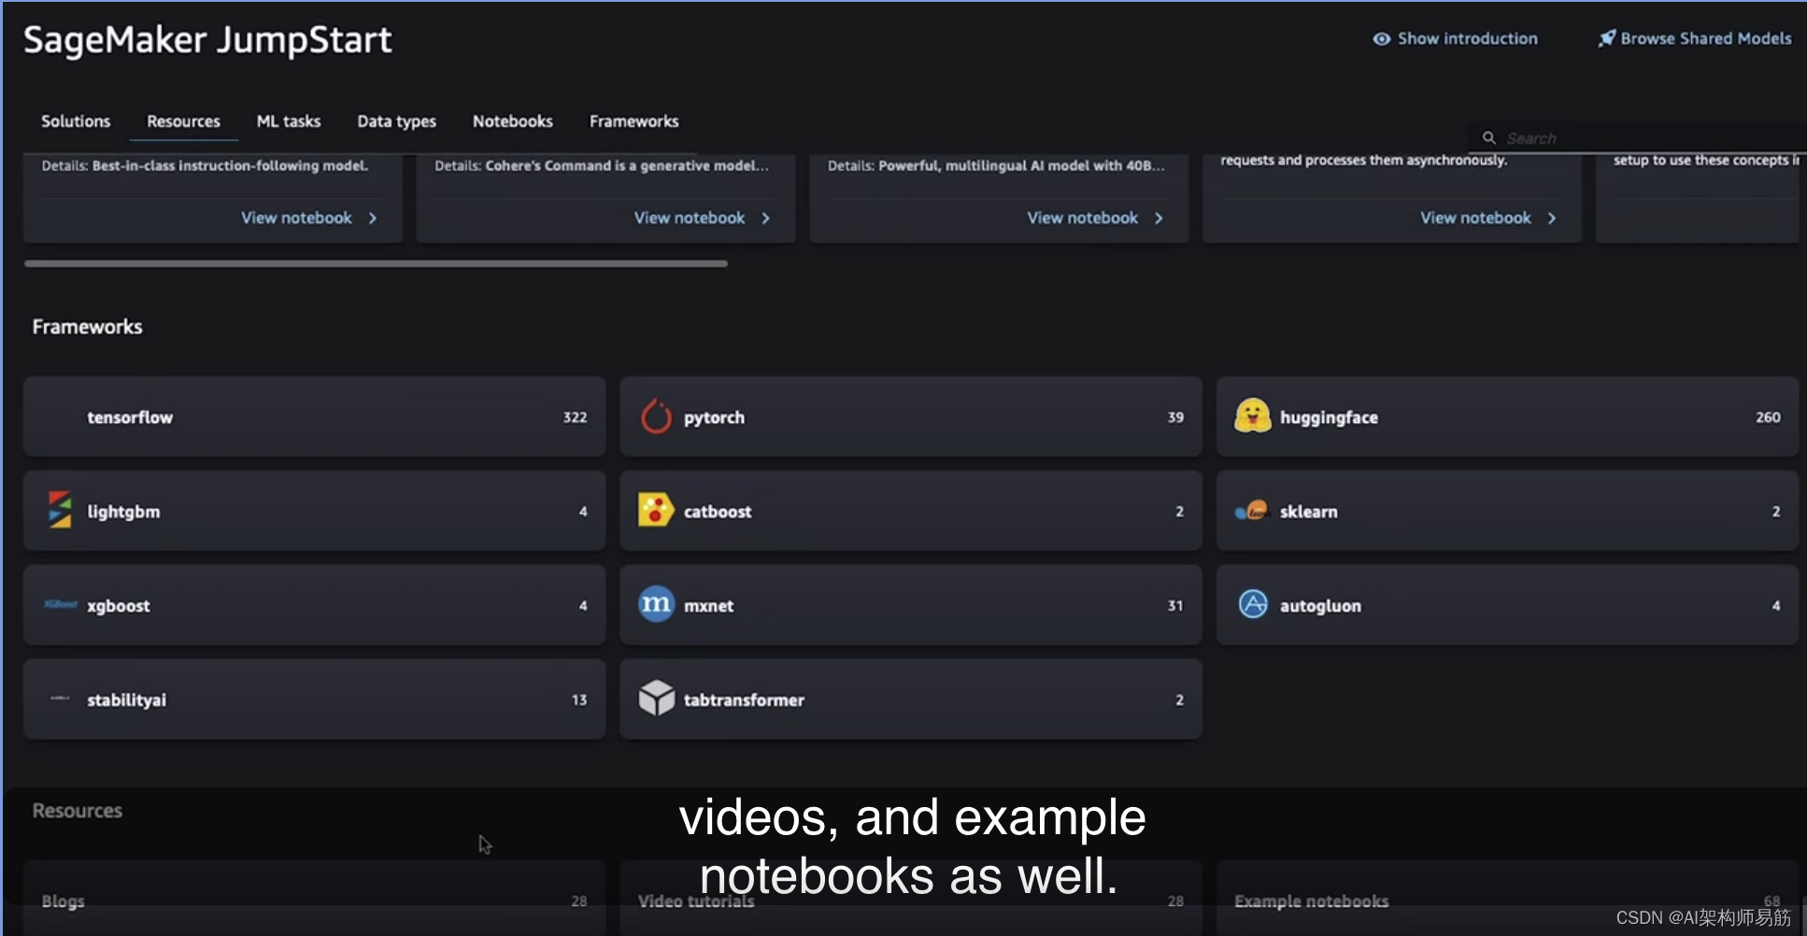Click the catboost yellow logo icon
Image resolution: width=1807 pixels, height=936 pixels.
(x=655, y=510)
